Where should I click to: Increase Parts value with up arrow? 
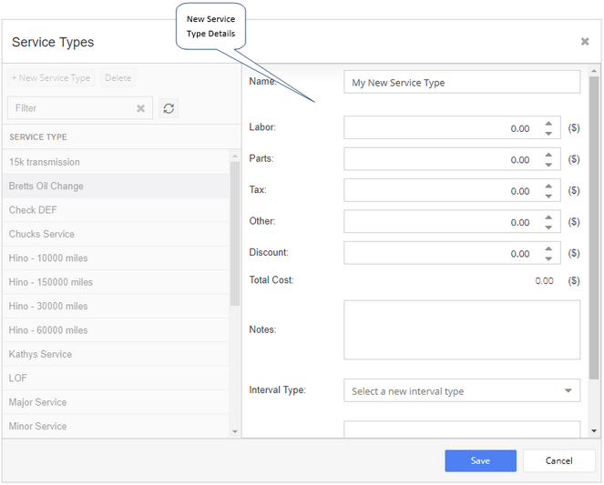pyautogui.click(x=548, y=155)
